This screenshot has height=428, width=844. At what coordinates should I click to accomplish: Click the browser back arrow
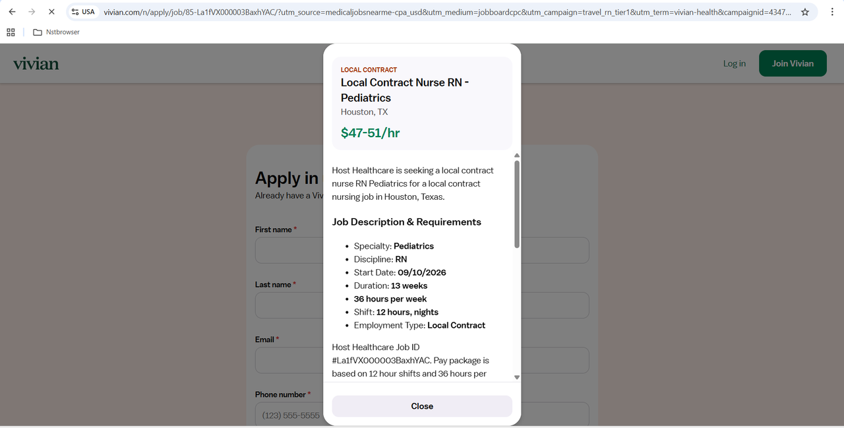(12, 12)
